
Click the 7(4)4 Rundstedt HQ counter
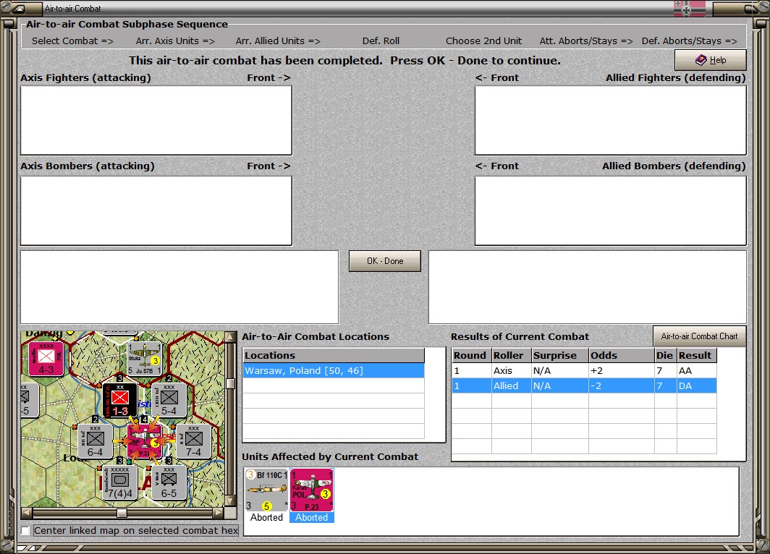coord(120,482)
